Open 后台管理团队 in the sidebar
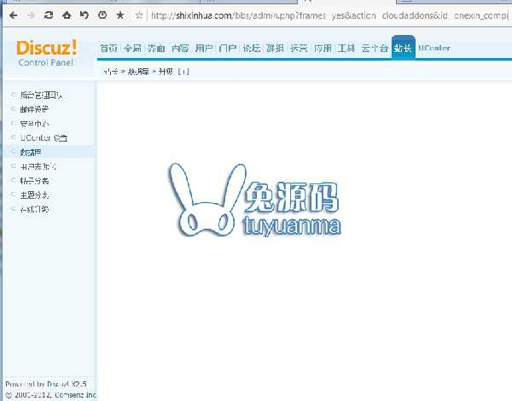The image size is (512, 401). coord(41,95)
